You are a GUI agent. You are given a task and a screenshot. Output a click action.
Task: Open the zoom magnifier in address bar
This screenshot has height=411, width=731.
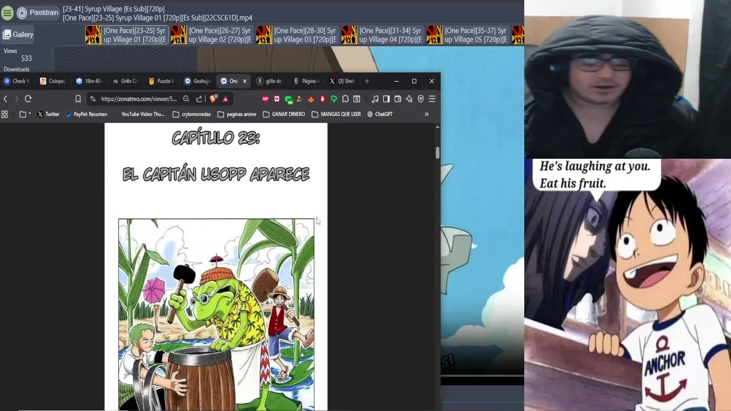(186, 99)
